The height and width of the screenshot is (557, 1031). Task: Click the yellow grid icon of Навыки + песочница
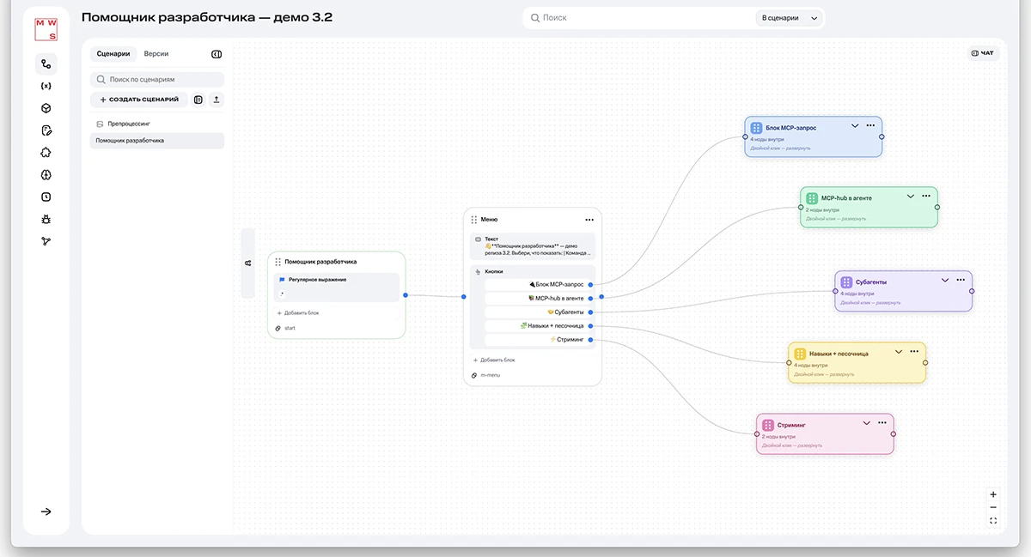click(x=800, y=354)
